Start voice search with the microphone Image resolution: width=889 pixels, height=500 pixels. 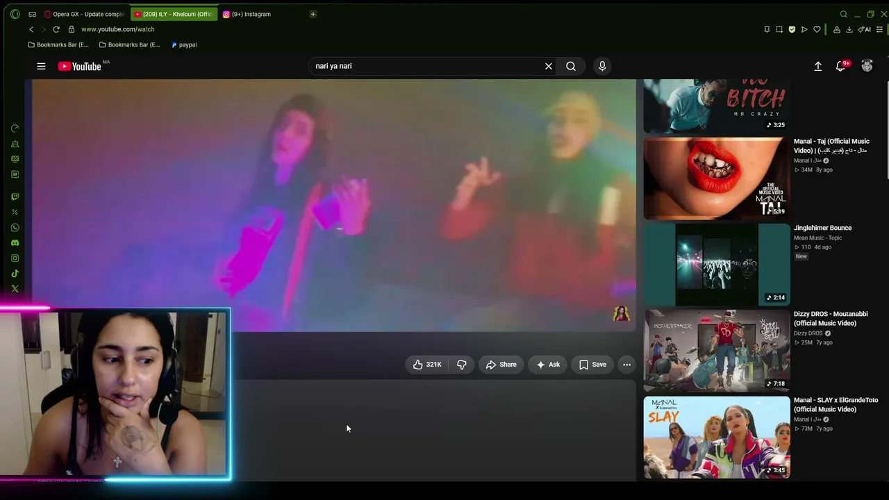pyautogui.click(x=602, y=66)
